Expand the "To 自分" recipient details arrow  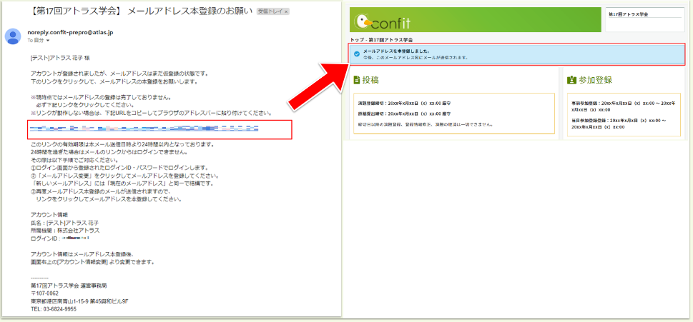pos(48,41)
